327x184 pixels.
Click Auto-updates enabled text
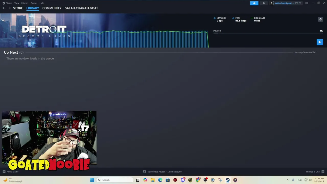tap(305, 52)
